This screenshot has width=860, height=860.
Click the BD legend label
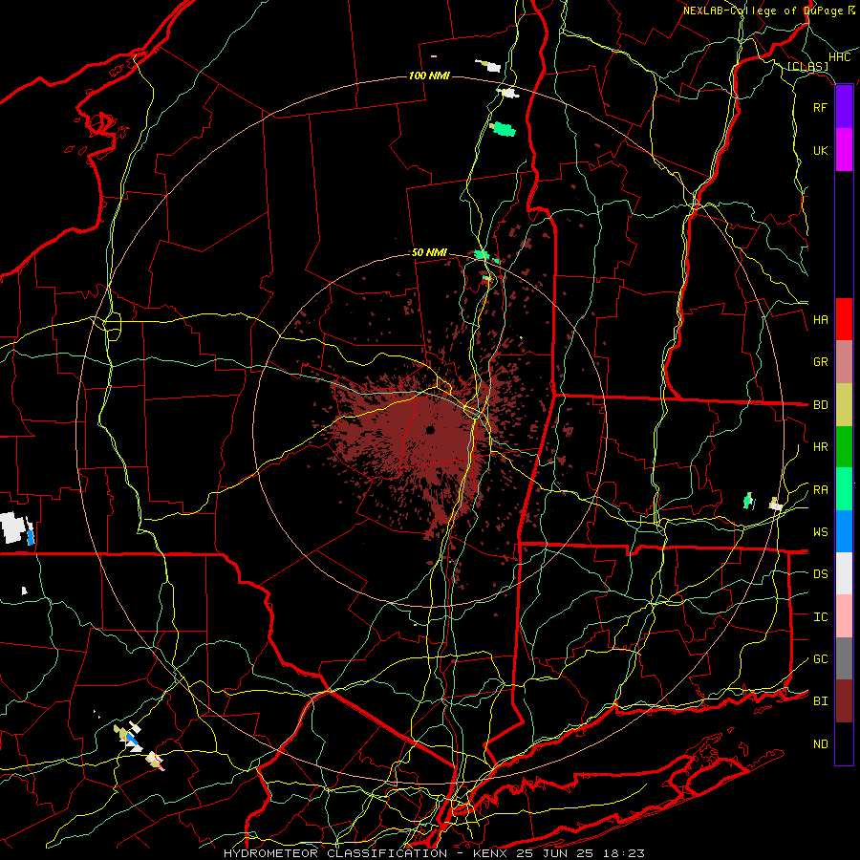click(820, 405)
